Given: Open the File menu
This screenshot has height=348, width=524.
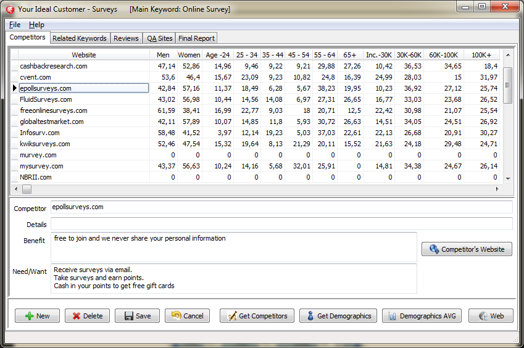Looking at the screenshot, I should click(15, 25).
